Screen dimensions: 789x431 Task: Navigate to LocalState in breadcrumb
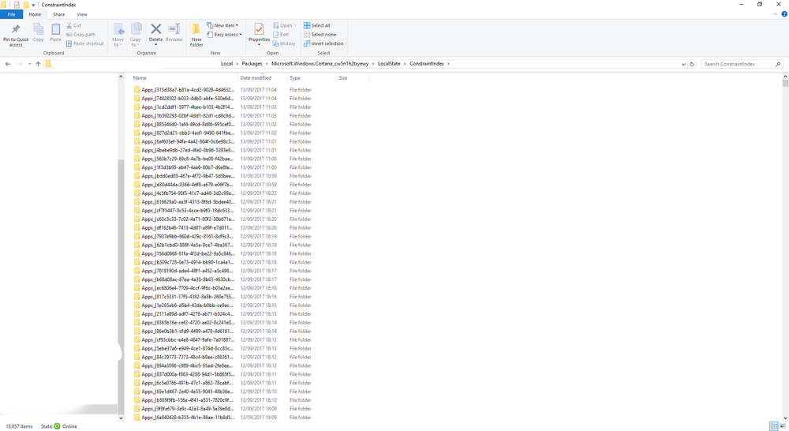pyautogui.click(x=389, y=64)
